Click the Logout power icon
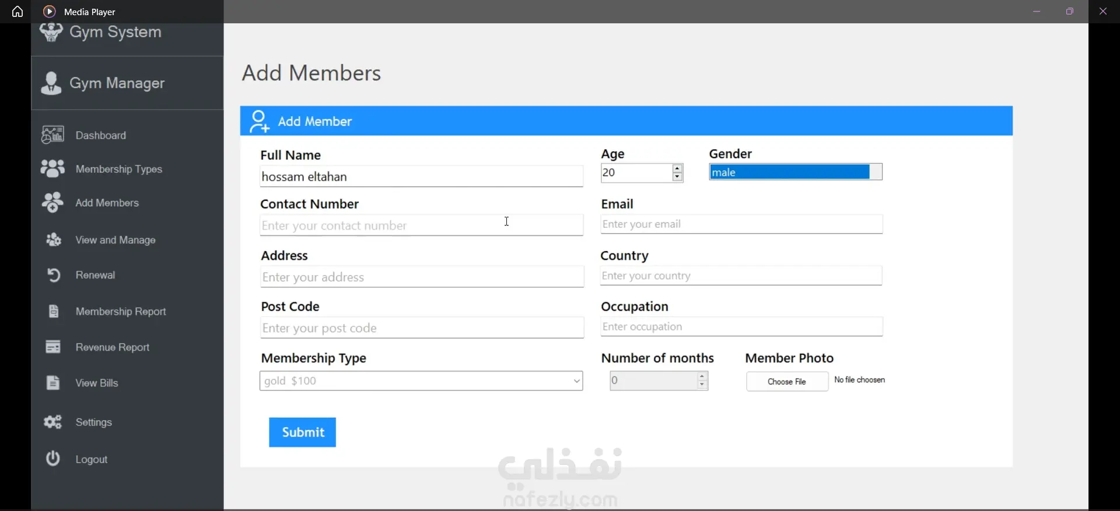This screenshot has height=511, width=1120. [x=53, y=459]
